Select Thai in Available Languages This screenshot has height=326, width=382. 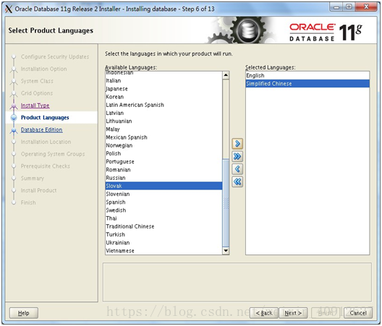(x=164, y=218)
